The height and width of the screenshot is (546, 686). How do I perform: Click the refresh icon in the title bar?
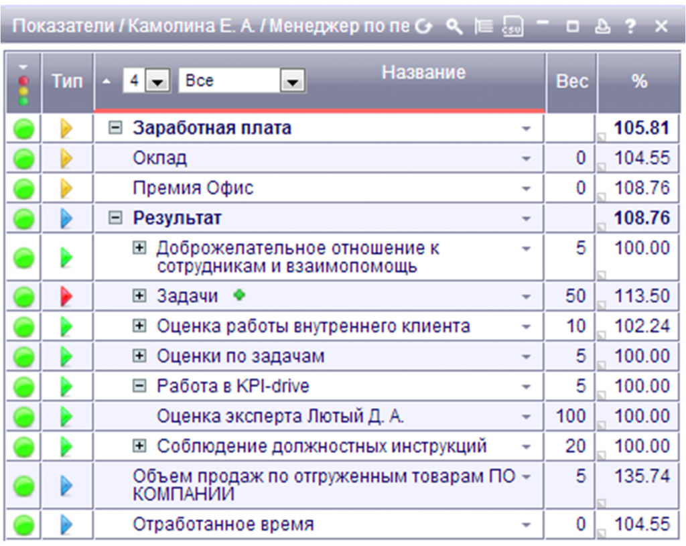(x=423, y=26)
